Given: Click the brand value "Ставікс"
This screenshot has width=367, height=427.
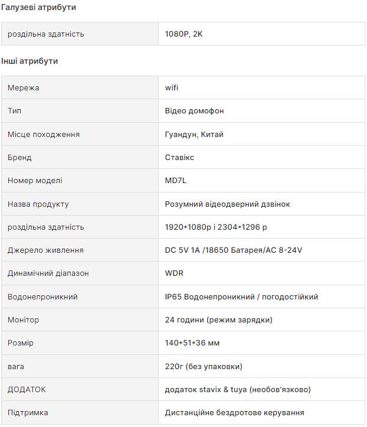Looking at the screenshot, I should click(180, 158).
